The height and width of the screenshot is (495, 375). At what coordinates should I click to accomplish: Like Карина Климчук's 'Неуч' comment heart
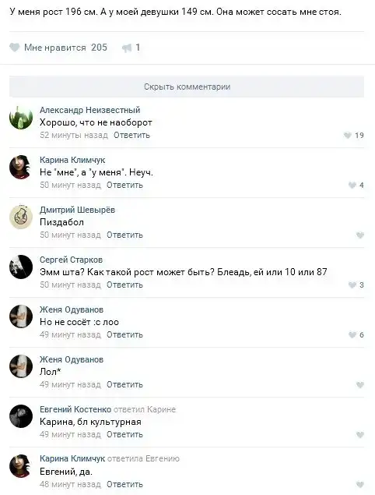(x=352, y=186)
